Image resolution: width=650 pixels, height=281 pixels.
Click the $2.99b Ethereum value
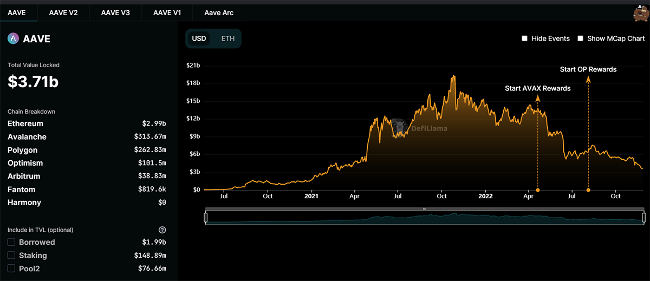(155, 124)
